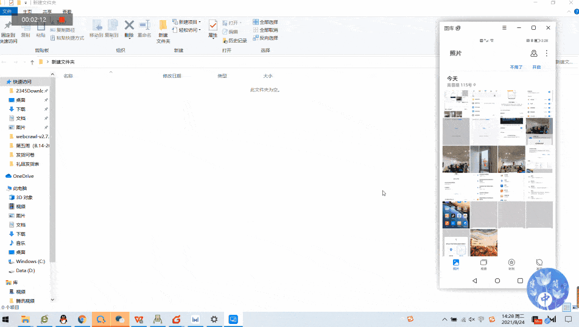Open the gallery location/map icon in phone window
The height and width of the screenshot is (327, 579).
(533, 53)
